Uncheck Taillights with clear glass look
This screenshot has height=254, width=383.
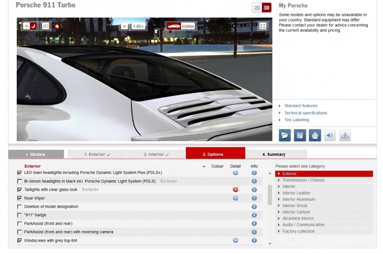click(x=20, y=190)
